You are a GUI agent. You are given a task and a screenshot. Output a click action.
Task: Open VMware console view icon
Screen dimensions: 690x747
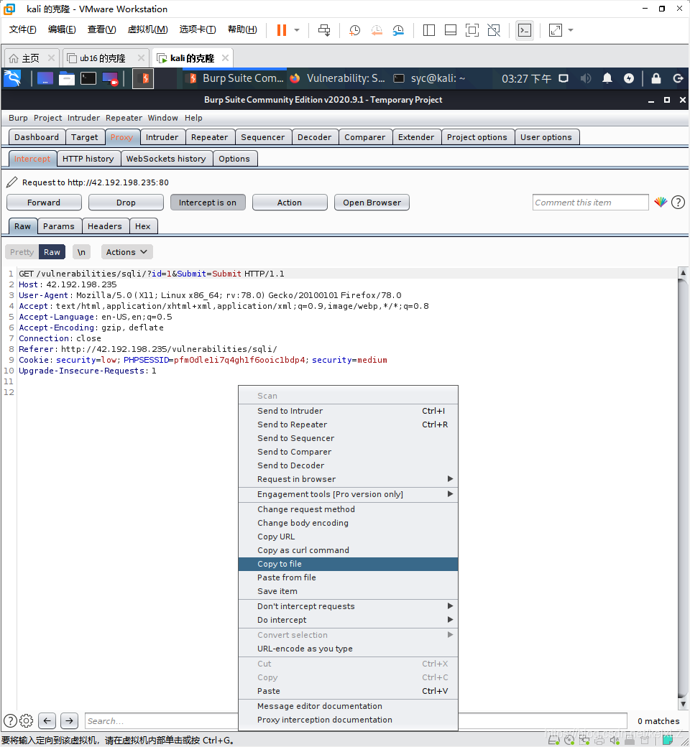click(525, 30)
